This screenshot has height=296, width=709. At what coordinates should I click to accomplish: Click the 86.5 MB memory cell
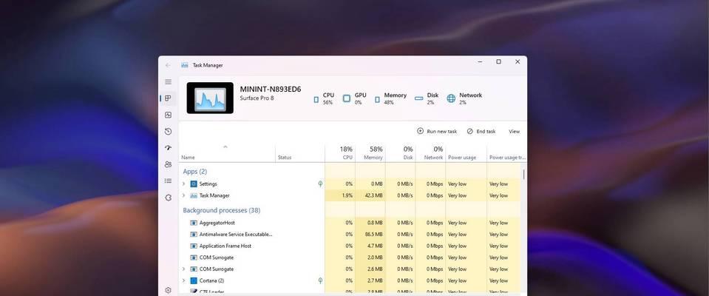370,235
